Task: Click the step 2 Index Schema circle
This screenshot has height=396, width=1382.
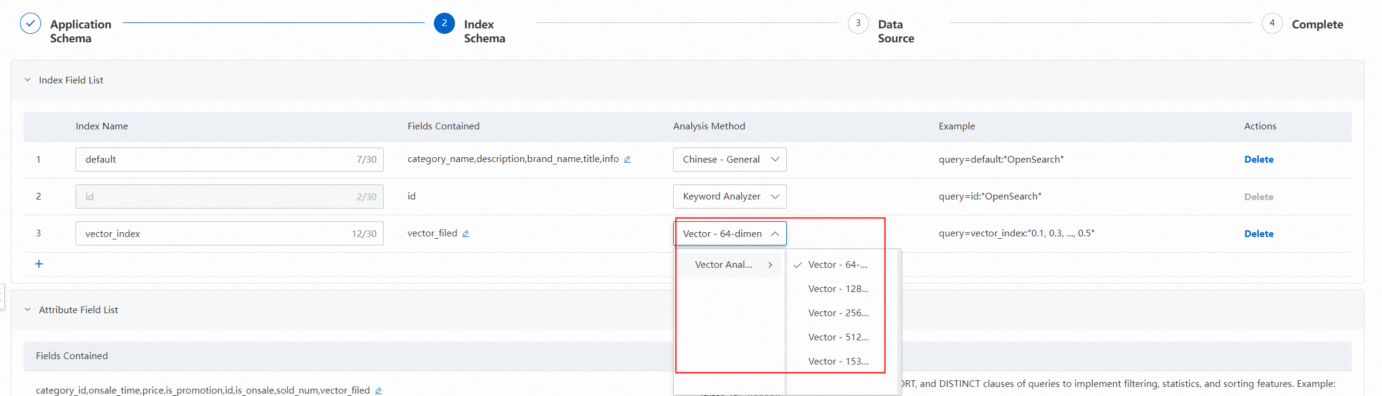Action: (x=444, y=24)
